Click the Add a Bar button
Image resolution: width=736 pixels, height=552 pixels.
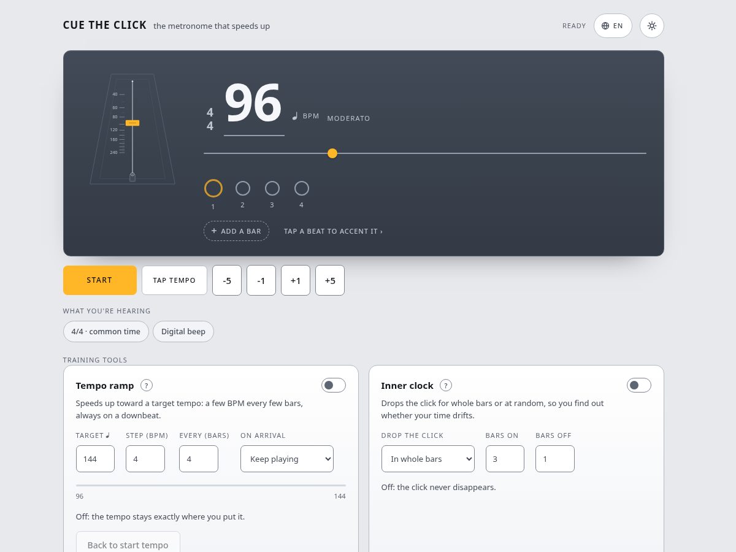click(236, 231)
